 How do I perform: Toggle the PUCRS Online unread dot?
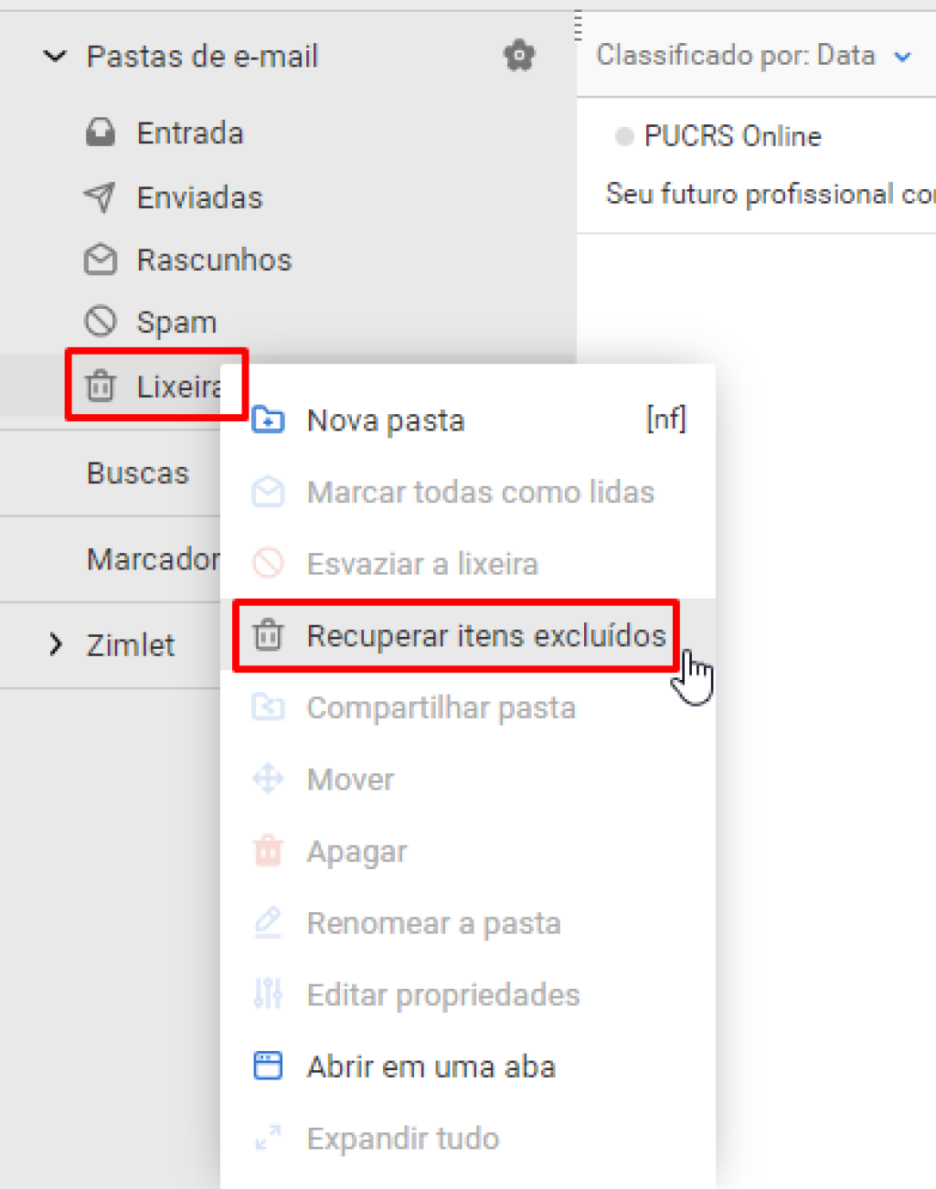624,136
